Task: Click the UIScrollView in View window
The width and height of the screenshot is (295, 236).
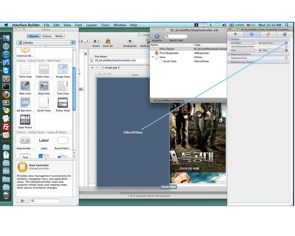Action: click(133, 132)
